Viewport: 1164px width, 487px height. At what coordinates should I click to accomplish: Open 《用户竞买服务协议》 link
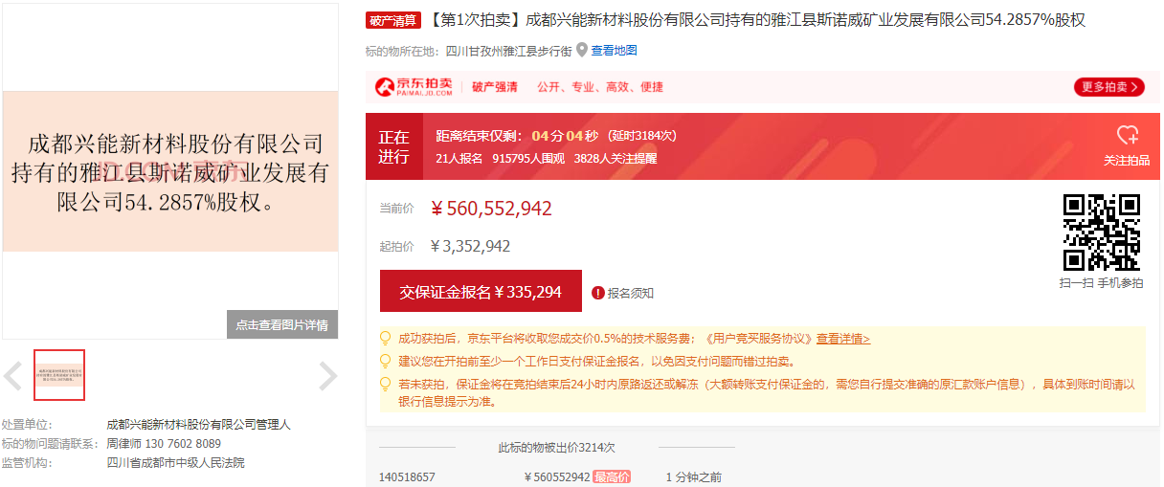pyautogui.click(x=757, y=339)
